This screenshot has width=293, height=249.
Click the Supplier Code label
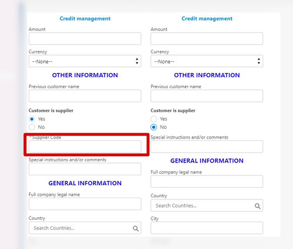[x=46, y=137]
